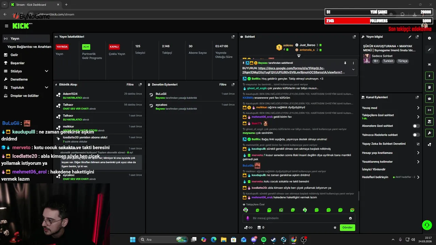Open OBS Studio from the taskbar
The image size is (436, 245).
click(303, 240)
